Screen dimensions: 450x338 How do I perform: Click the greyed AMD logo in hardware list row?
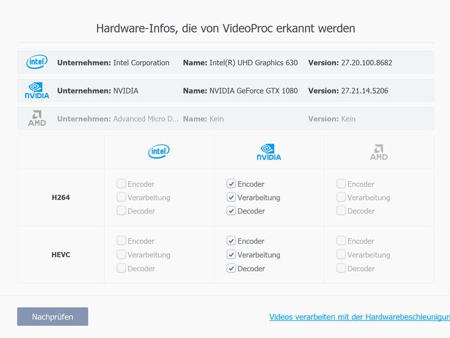tap(37, 118)
